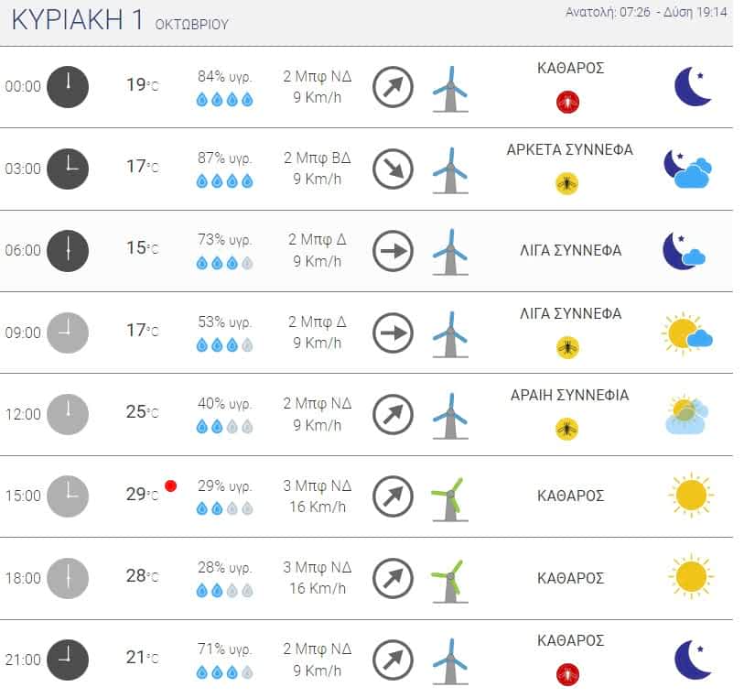
Task: Click the sun with cloud icon at 09:00
Action: pos(687,333)
